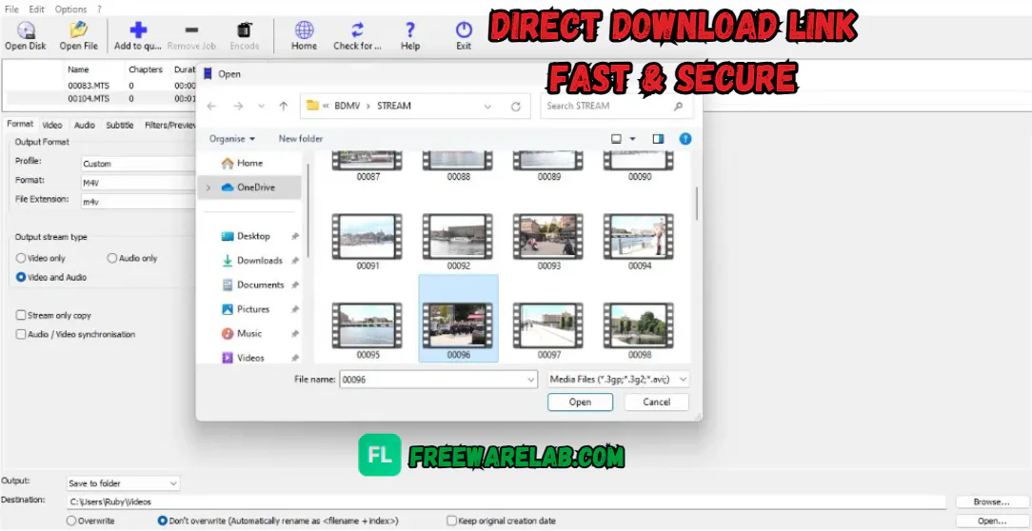Viewport: 1032px width, 531px height.
Task: Expand the address bar path dropdown
Action: 487,106
